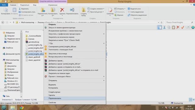Click Classic Shell email icon
The height and width of the screenshot is (110, 195).
point(187,27)
